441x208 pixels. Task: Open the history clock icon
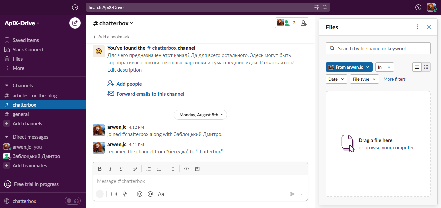coord(75,7)
